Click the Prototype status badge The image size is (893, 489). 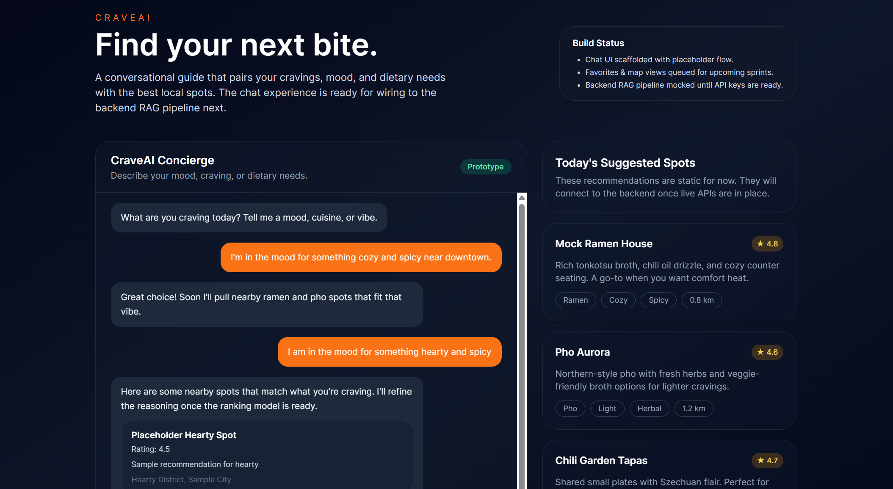[485, 167]
